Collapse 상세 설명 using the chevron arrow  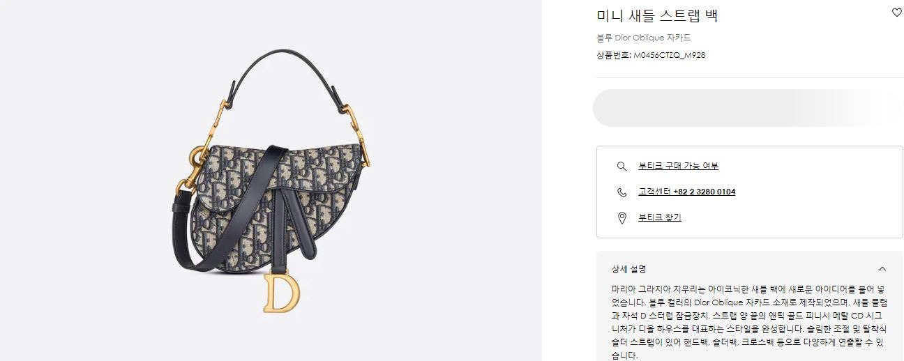tap(882, 269)
